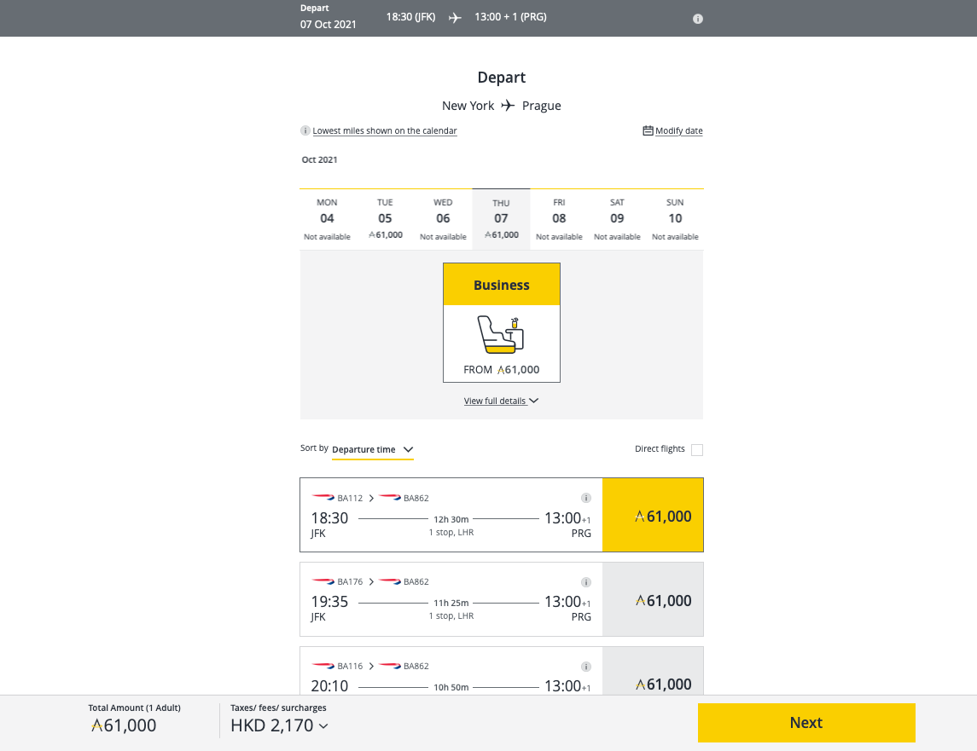Open Lowest miles shown on the calendar link
Viewport: 977px width, 751px height.
pyautogui.click(x=385, y=130)
